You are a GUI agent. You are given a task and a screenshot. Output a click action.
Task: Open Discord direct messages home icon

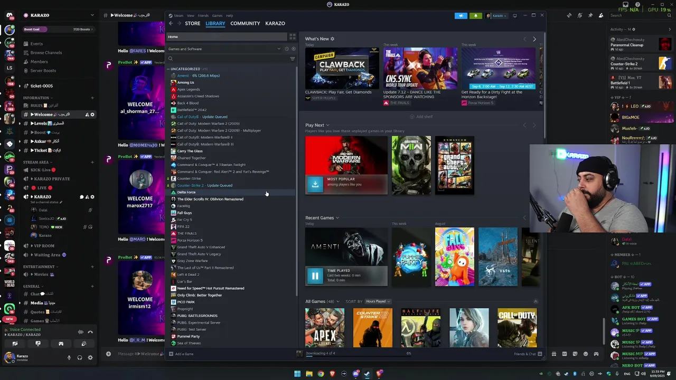point(10,15)
